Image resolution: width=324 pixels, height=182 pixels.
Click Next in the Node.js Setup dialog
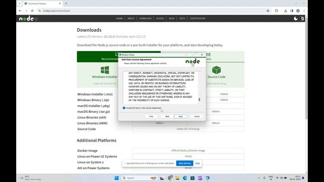(x=180, y=116)
